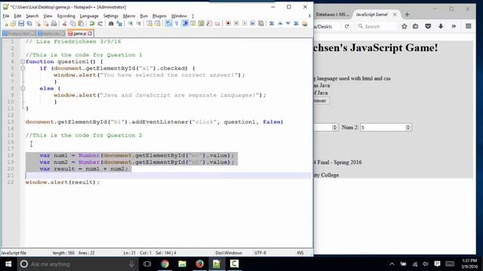Open the Settings menu
The width and height of the screenshot is (483, 271).
pos(111,16)
